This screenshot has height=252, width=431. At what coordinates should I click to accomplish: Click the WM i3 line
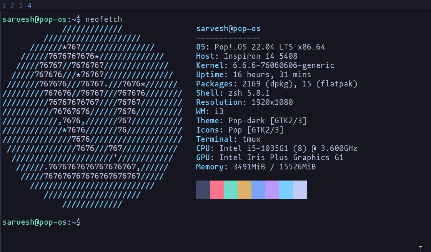(210, 111)
